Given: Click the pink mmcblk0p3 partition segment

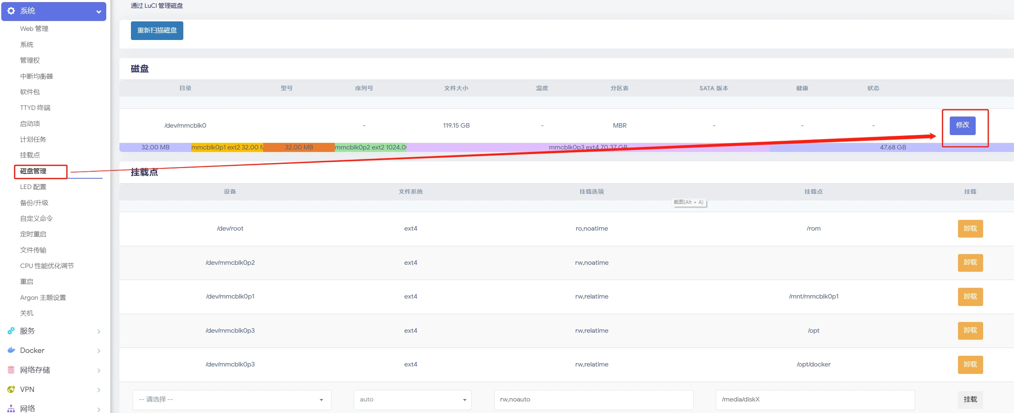Looking at the screenshot, I should 588,147.
